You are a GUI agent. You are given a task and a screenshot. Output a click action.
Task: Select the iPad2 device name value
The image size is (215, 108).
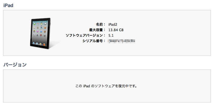[113, 24]
